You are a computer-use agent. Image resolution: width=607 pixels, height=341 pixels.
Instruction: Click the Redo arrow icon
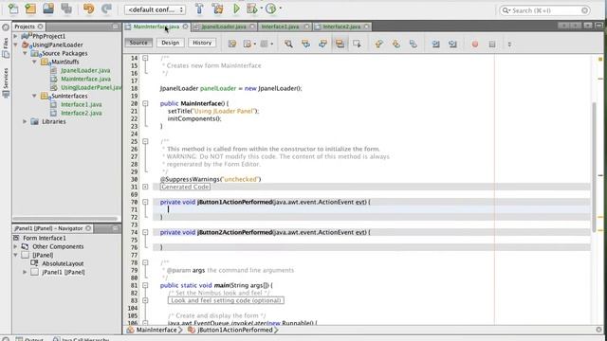tap(106, 9)
